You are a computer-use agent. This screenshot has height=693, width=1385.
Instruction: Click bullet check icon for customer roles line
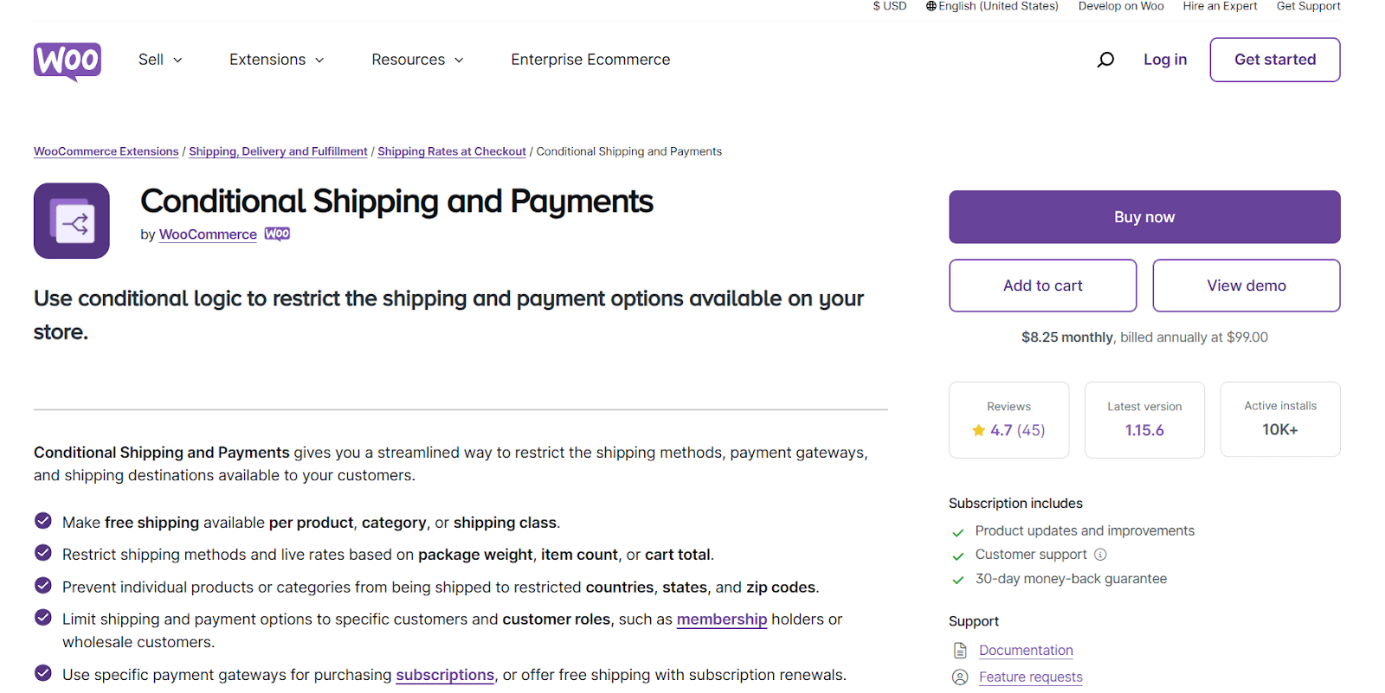(x=42, y=618)
